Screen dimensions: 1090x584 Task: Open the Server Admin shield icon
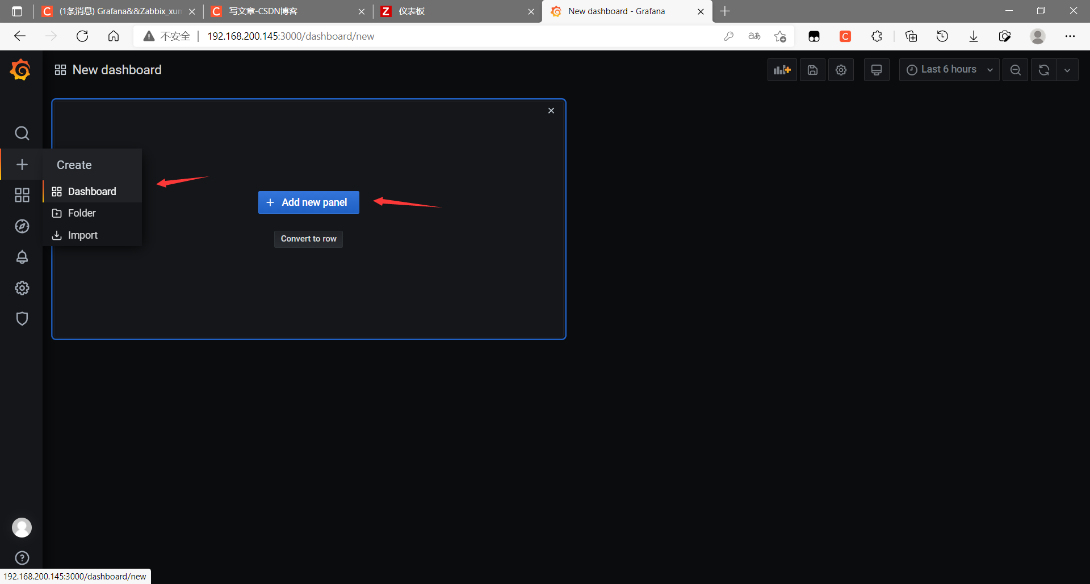click(22, 318)
